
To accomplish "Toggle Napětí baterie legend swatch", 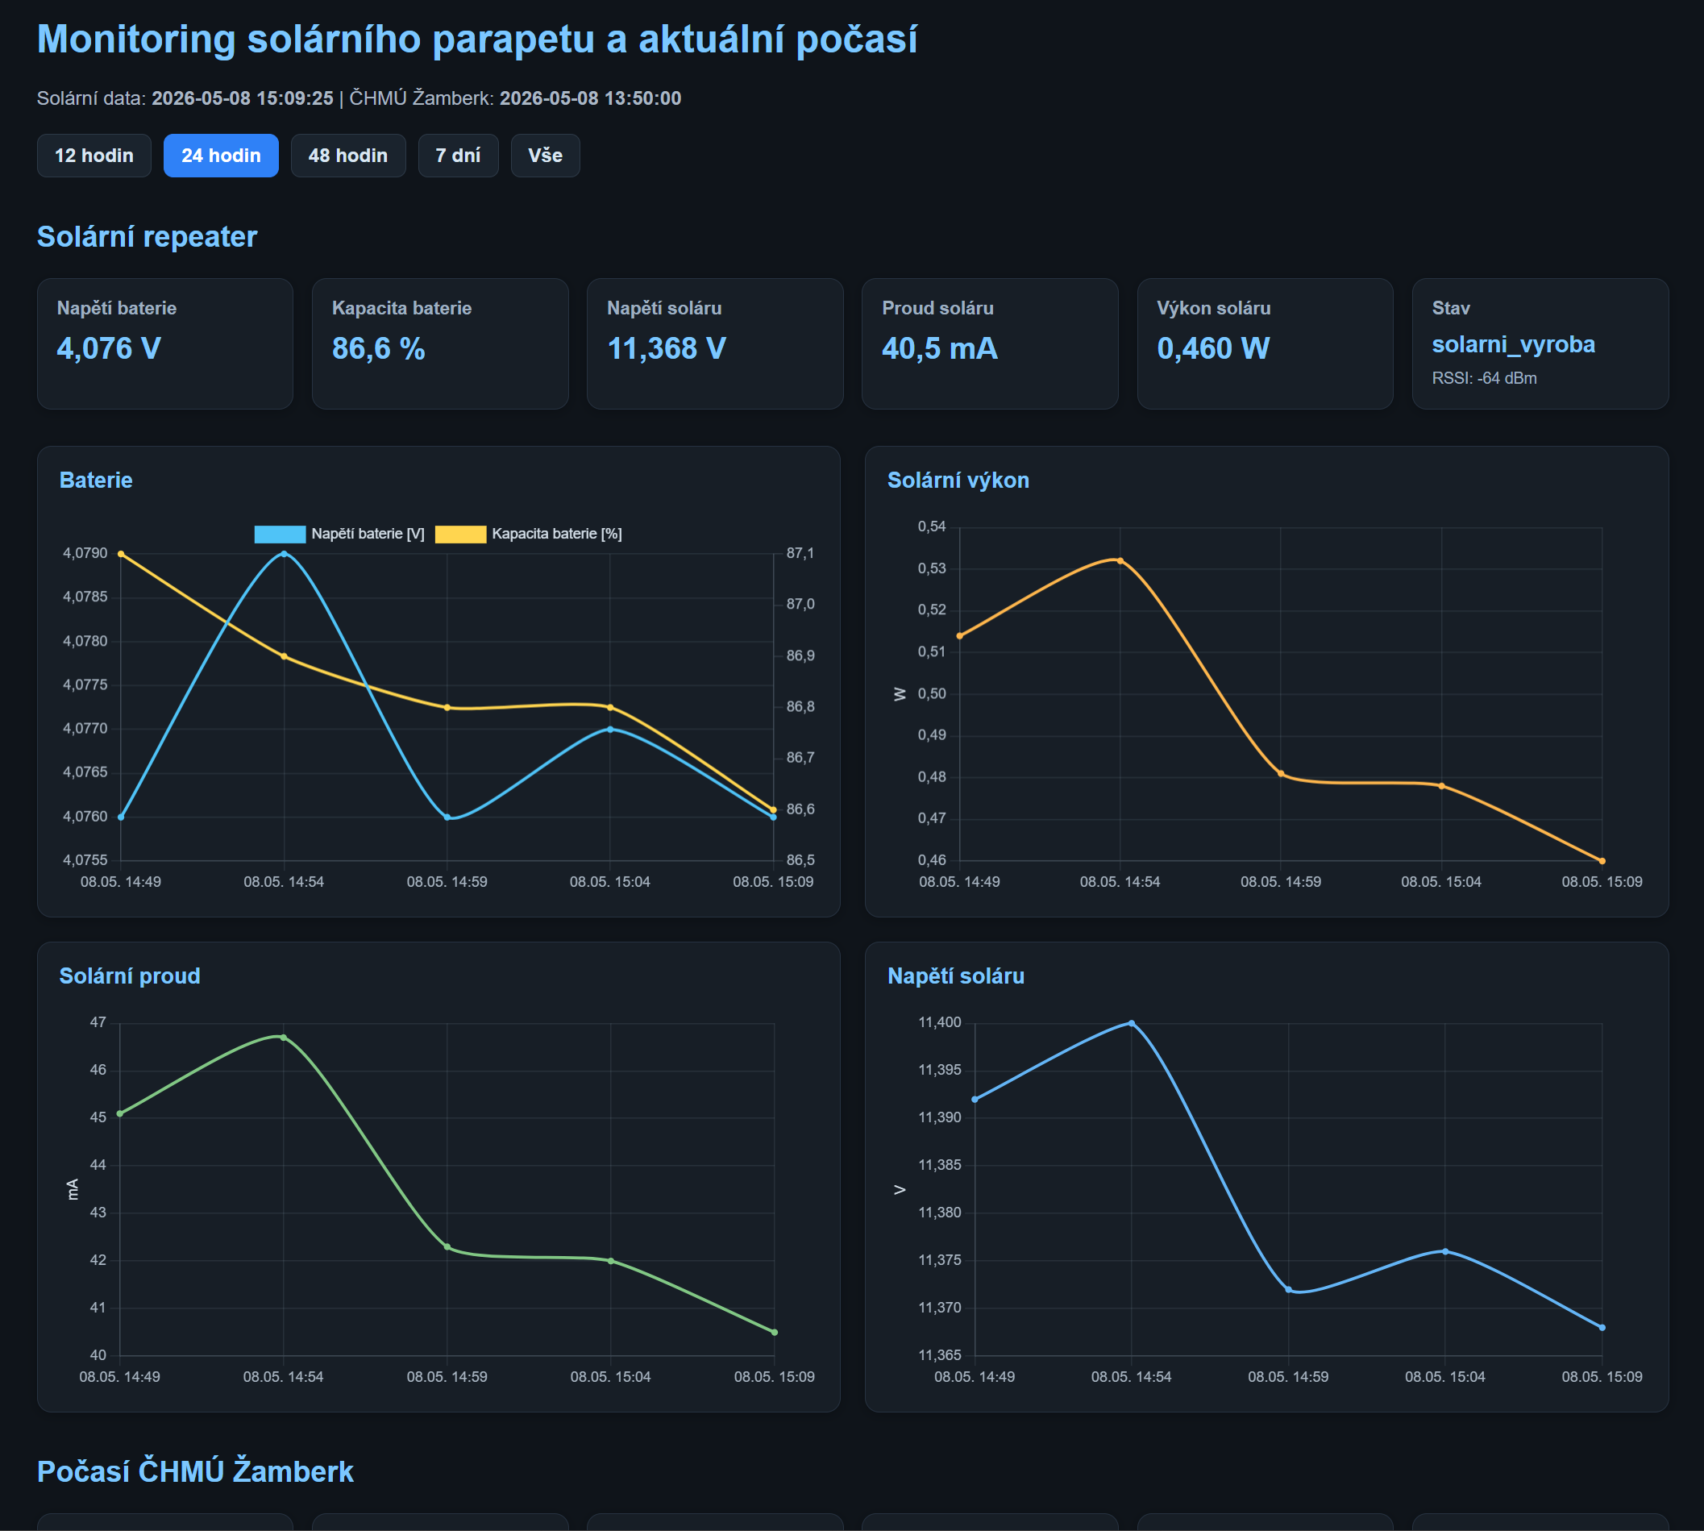I will [x=280, y=535].
